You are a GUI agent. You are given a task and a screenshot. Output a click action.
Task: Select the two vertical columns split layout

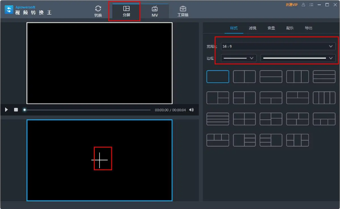click(x=244, y=76)
